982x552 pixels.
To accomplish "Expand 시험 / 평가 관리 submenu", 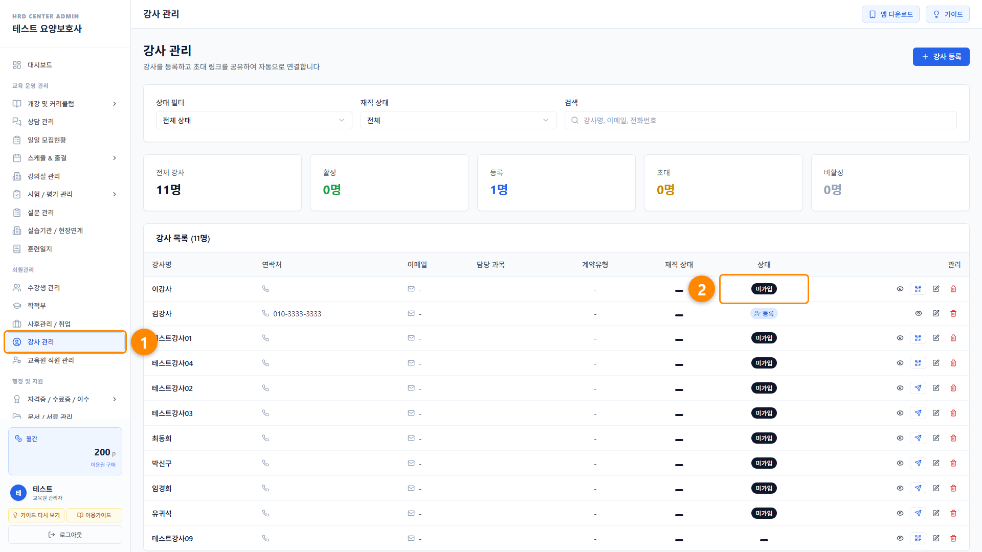I will [x=115, y=194].
